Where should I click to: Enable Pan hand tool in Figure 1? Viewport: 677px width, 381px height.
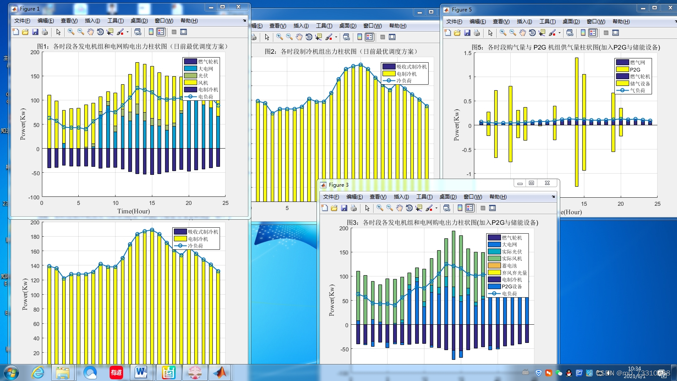[91, 32]
